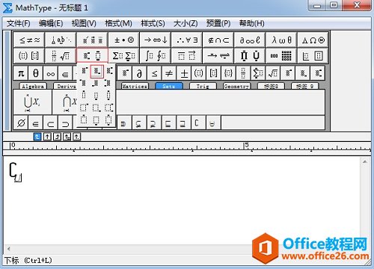The image size is (374, 269).
Task: Open the 文件(F) menu
Action: pos(18,23)
